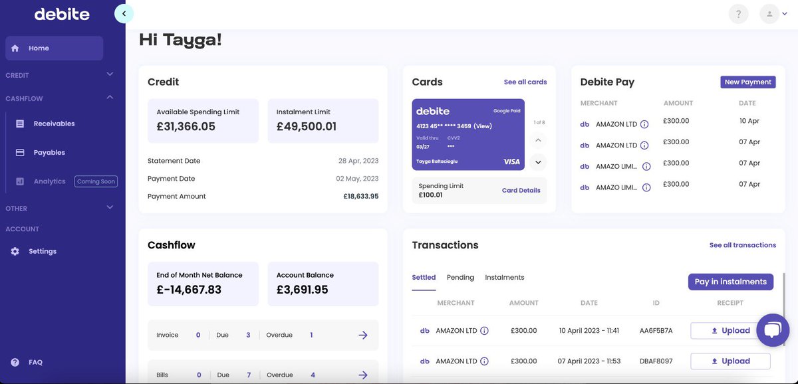
Task: Open Card Details
Action: pos(521,190)
